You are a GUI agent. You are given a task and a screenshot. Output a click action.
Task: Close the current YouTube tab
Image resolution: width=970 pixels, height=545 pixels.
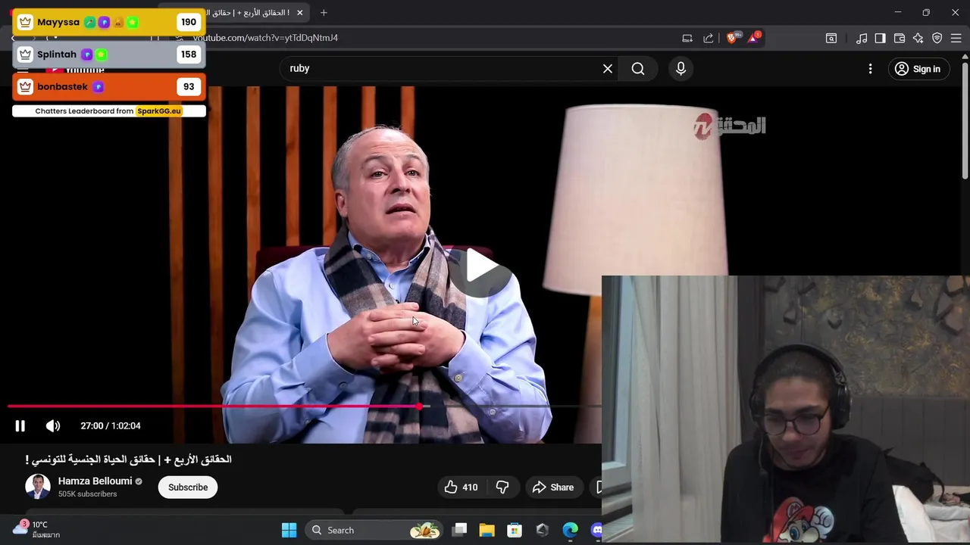pos(299,13)
